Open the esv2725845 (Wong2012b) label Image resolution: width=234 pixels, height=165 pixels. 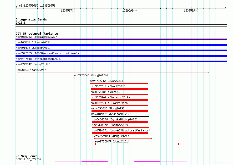[112, 141]
